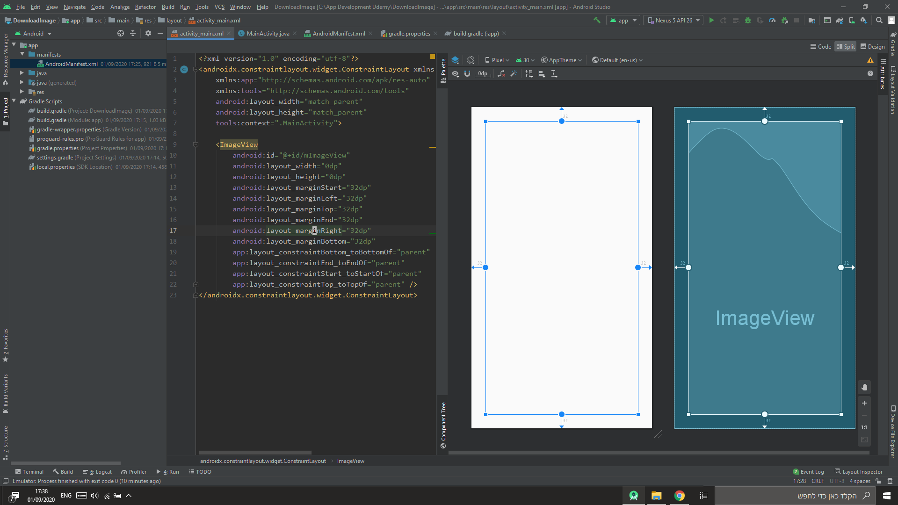Open Project Structure icon in toolbar
Viewport: 898px width, 505px height.
coord(812,20)
